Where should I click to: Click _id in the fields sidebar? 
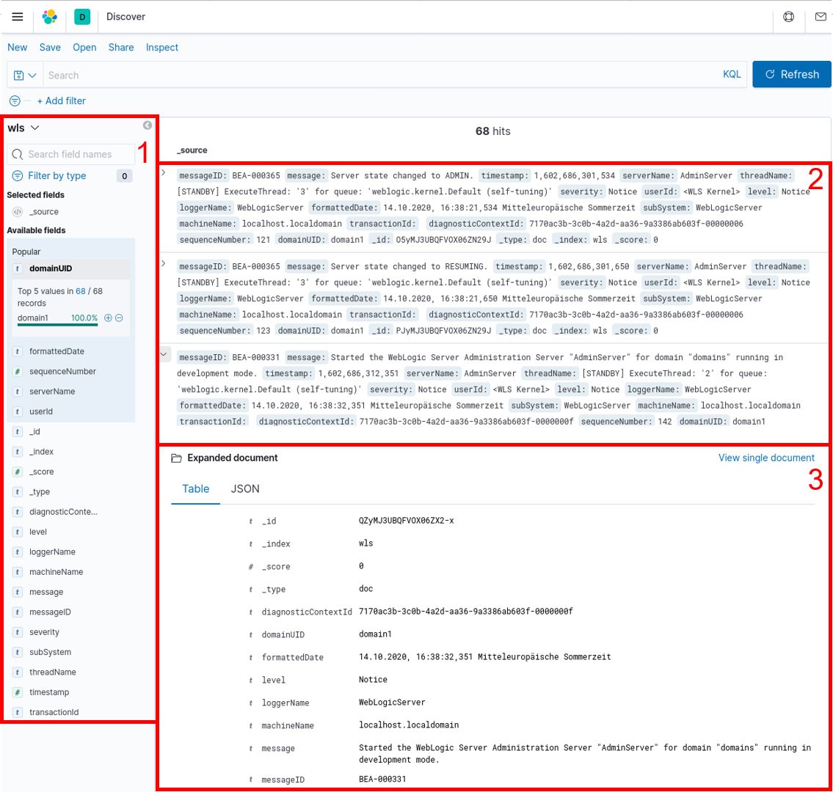pos(34,431)
